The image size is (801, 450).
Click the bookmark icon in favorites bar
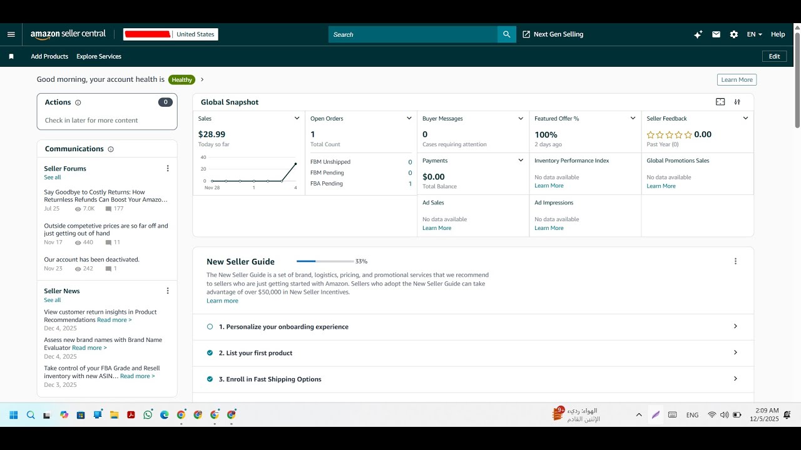[x=11, y=56]
